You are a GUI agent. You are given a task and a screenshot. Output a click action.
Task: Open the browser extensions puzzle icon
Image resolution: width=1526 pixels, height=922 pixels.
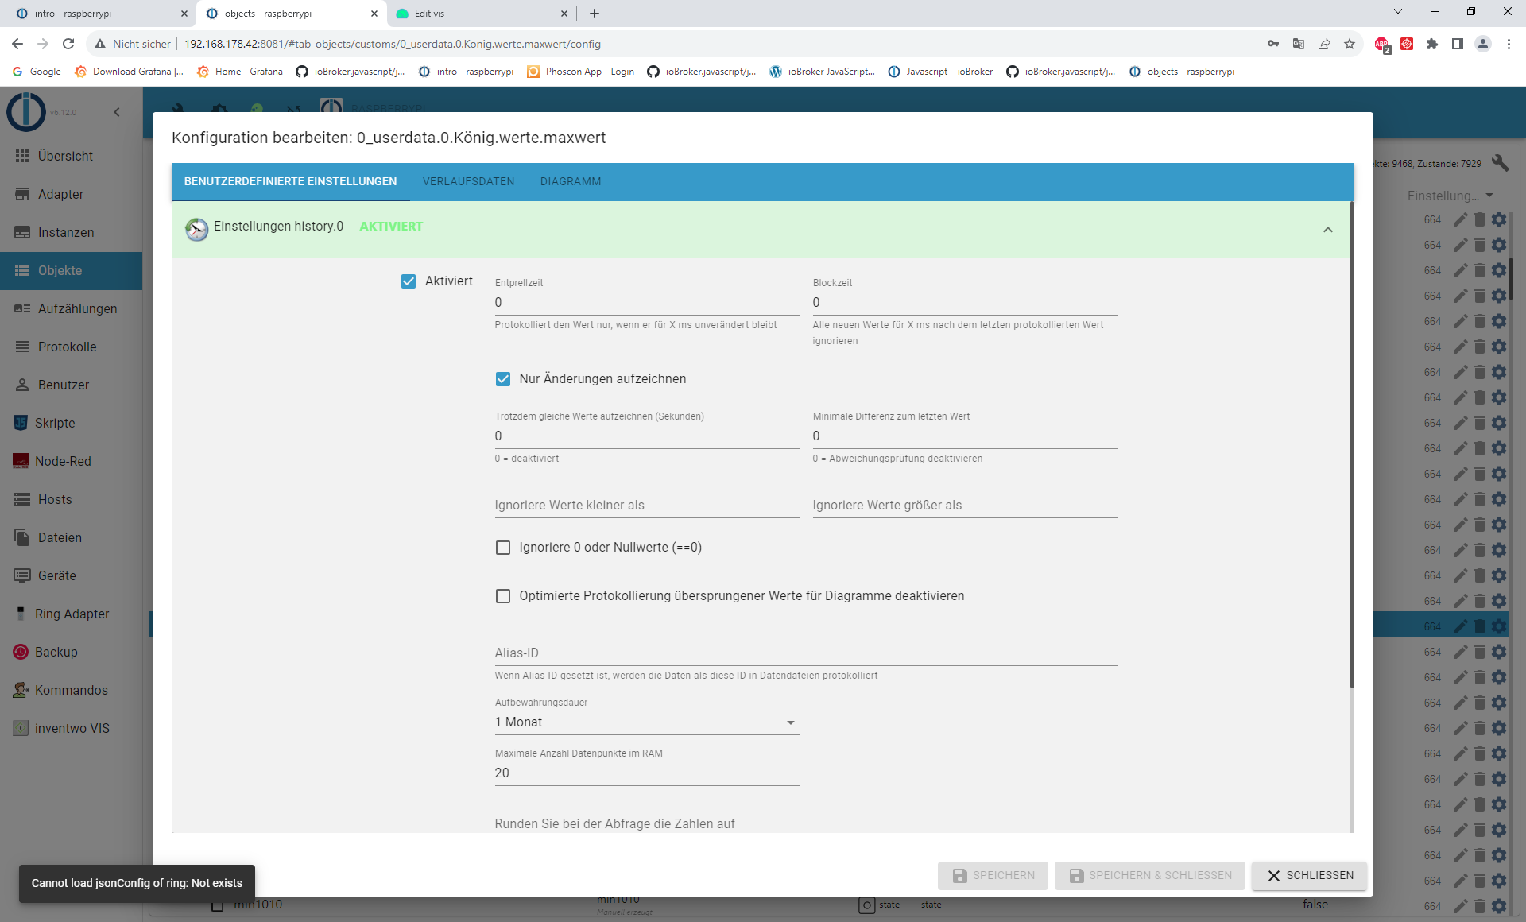1432,44
